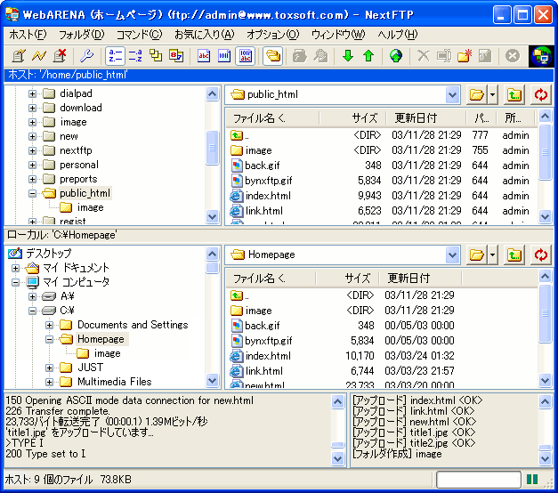This screenshot has width=558, height=493.
Task: Go up a folder in local Homepage pane
Action: [x=514, y=255]
